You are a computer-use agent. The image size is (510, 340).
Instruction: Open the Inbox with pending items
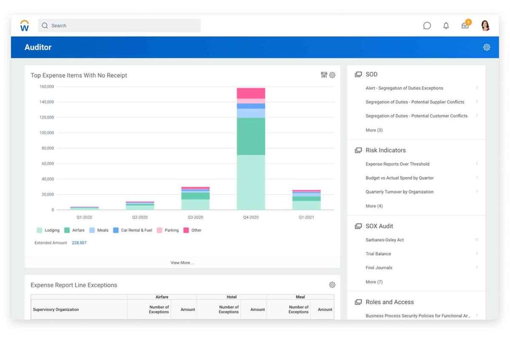coord(465,25)
